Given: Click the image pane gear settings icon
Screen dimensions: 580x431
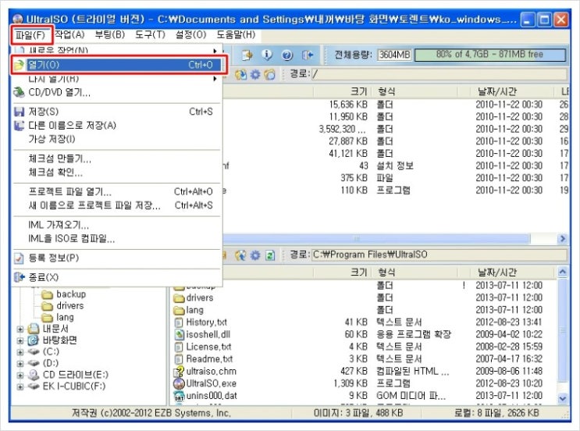Looking at the screenshot, I should tap(255, 74).
